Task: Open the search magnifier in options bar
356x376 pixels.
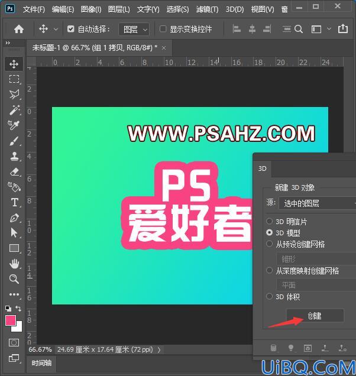Action: (x=299, y=29)
